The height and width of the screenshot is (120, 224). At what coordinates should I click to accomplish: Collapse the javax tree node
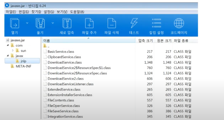point(8,56)
